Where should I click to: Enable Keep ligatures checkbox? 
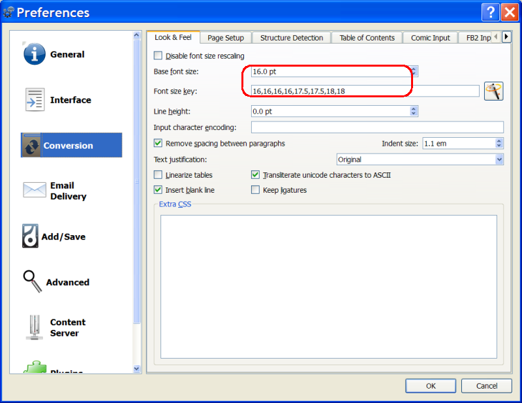point(255,190)
